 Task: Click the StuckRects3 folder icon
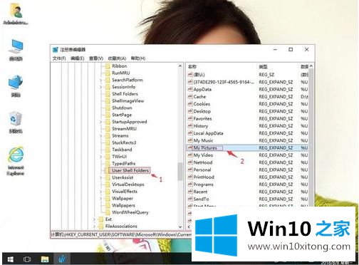[x=108, y=142]
